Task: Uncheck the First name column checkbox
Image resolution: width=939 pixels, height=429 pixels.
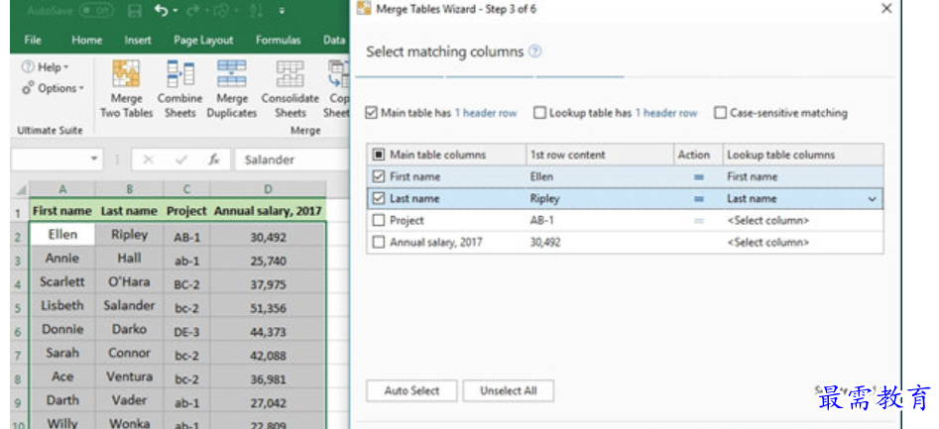Action: (x=379, y=177)
